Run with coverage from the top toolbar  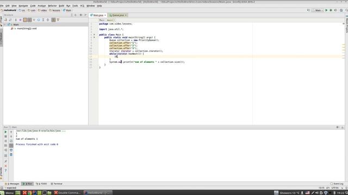[335, 10]
